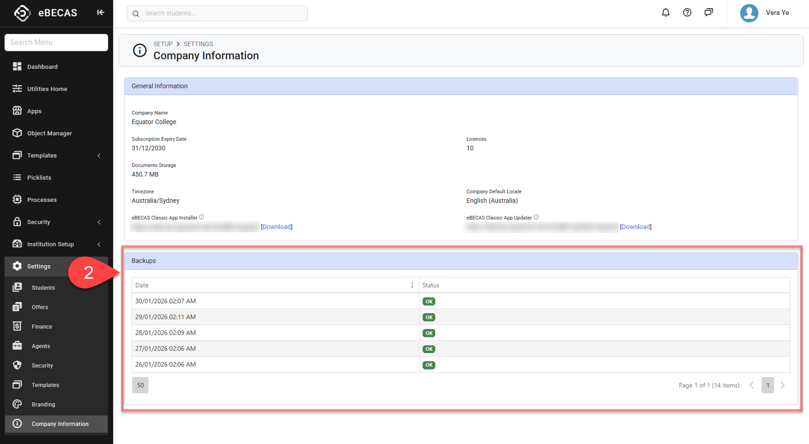Download the eBECAS Classic App Updater
The height and width of the screenshot is (444, 809).
[x=635, y=227]
